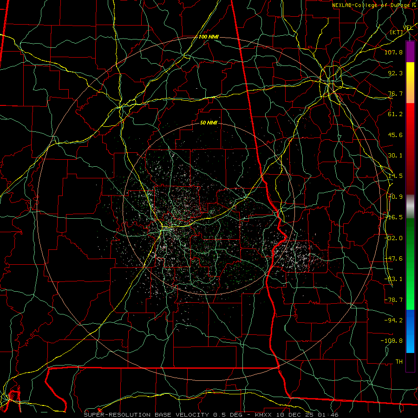Click the -0.9 velocity scale value
This screenshot has width=418, height=418.
pos(395,197)
